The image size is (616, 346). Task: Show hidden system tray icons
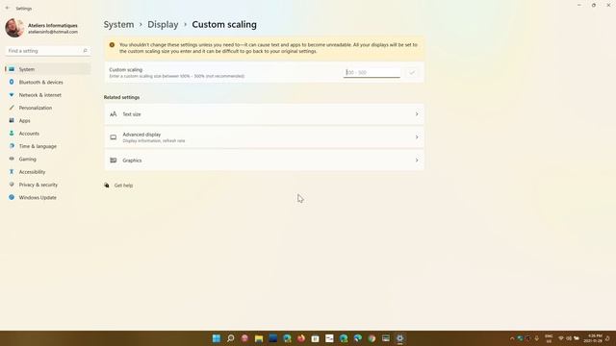pos(512,338)
